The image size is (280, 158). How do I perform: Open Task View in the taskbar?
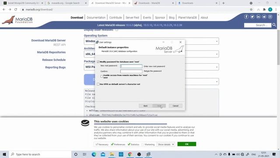click(84, 154)
